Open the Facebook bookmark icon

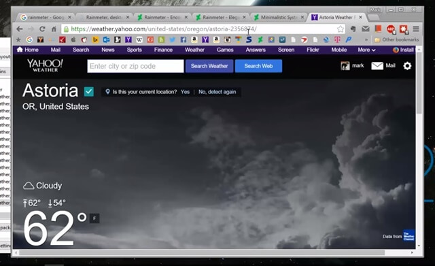(x=184, y=39)
